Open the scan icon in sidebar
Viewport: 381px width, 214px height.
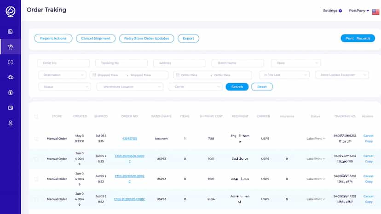10,62
